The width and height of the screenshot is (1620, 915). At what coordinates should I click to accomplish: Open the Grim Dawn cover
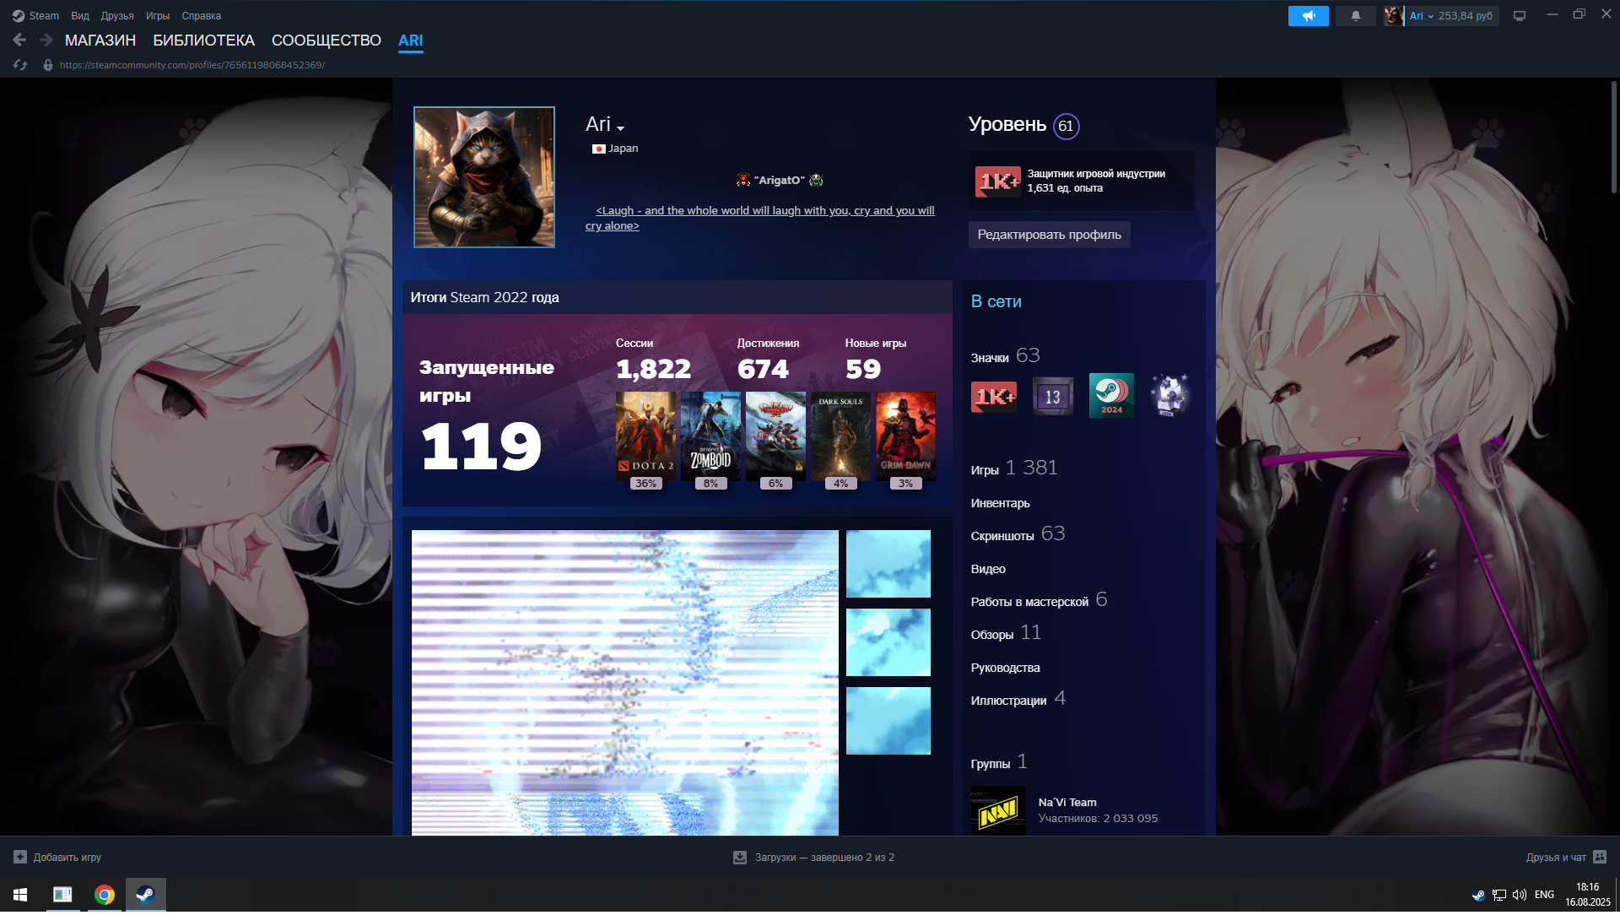coord(905,436)
